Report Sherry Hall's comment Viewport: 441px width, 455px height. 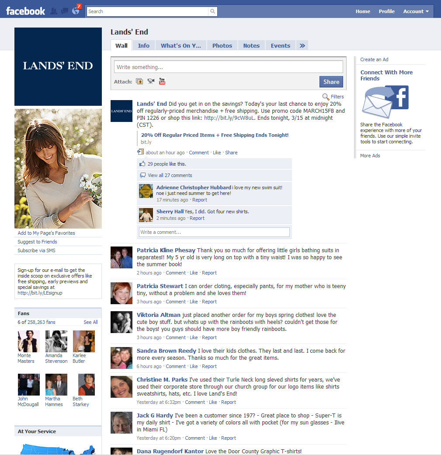coord(197,218)
